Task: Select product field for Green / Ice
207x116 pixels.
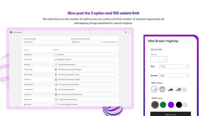Action: (x=85, y=80)
